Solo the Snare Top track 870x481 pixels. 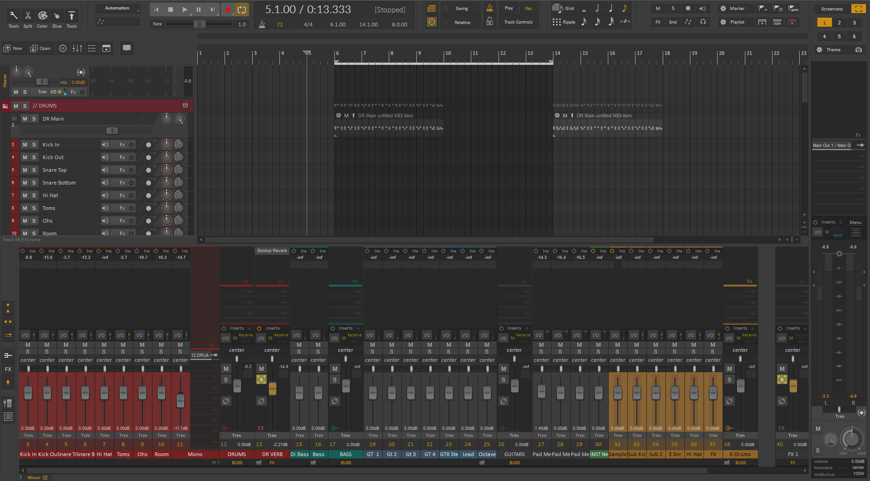[x=34, y=170]
